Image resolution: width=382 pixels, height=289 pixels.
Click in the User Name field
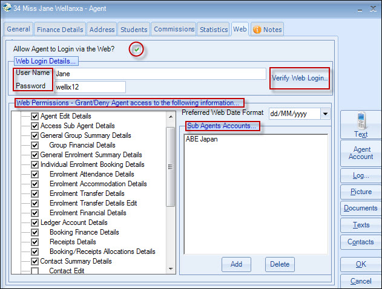[160, 74]
